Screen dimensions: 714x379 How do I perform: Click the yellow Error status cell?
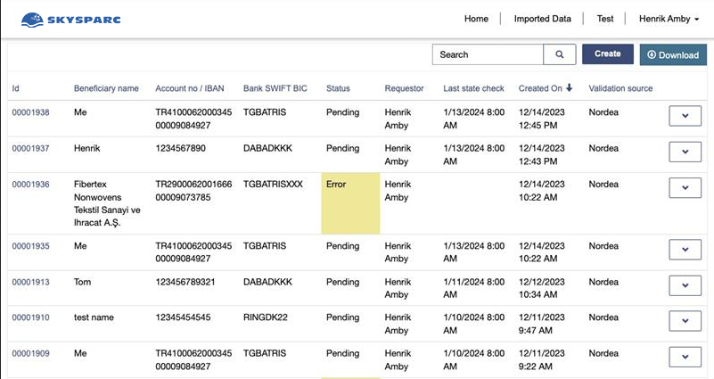(350, 203)
